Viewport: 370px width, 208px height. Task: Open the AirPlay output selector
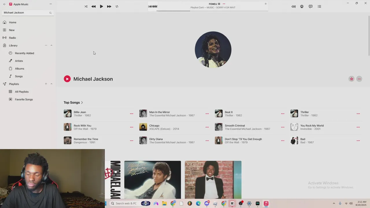pyautogui.click(x=302, y=6)
